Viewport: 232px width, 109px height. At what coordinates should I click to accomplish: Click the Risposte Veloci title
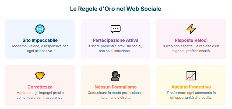(x=191, y=40)
